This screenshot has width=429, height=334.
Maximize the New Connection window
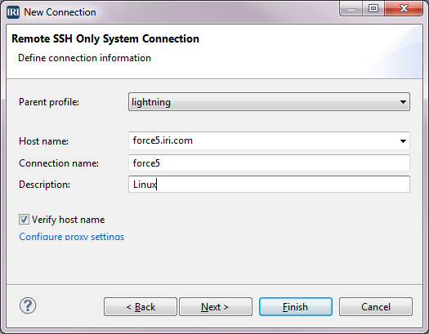point(373,8)
